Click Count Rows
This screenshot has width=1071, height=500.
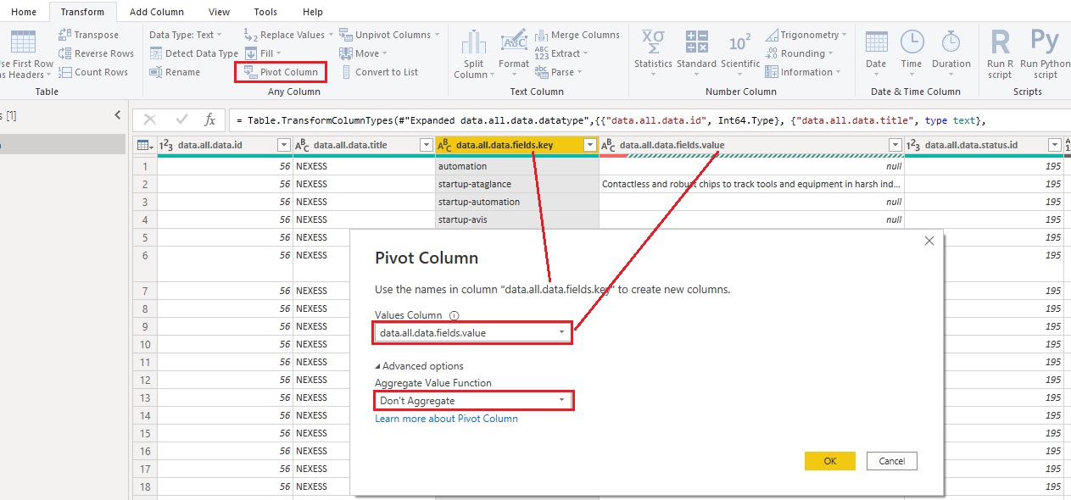click(92, 72)
